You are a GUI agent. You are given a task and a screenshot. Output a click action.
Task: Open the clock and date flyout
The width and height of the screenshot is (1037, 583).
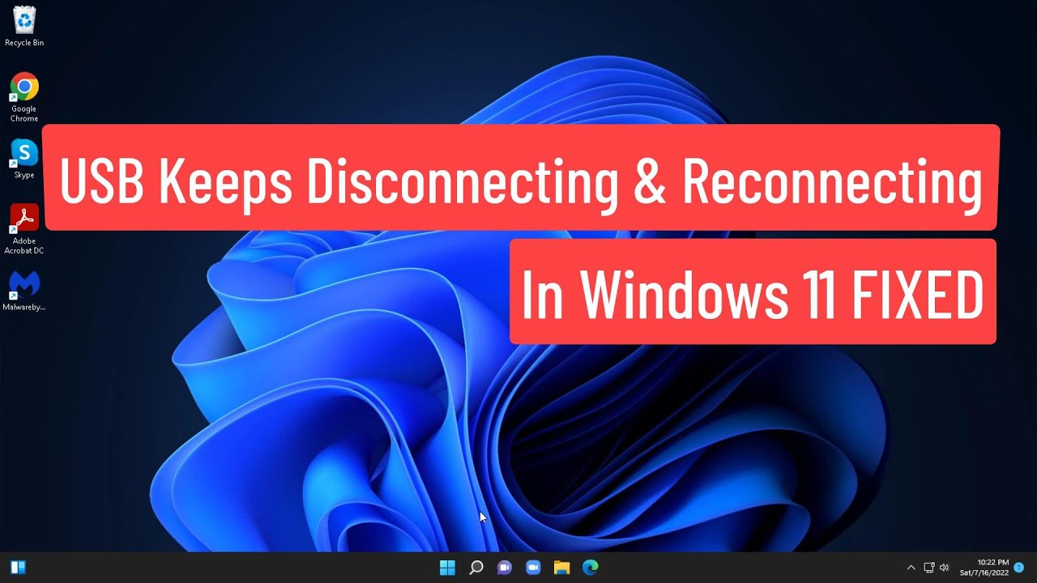985,568
